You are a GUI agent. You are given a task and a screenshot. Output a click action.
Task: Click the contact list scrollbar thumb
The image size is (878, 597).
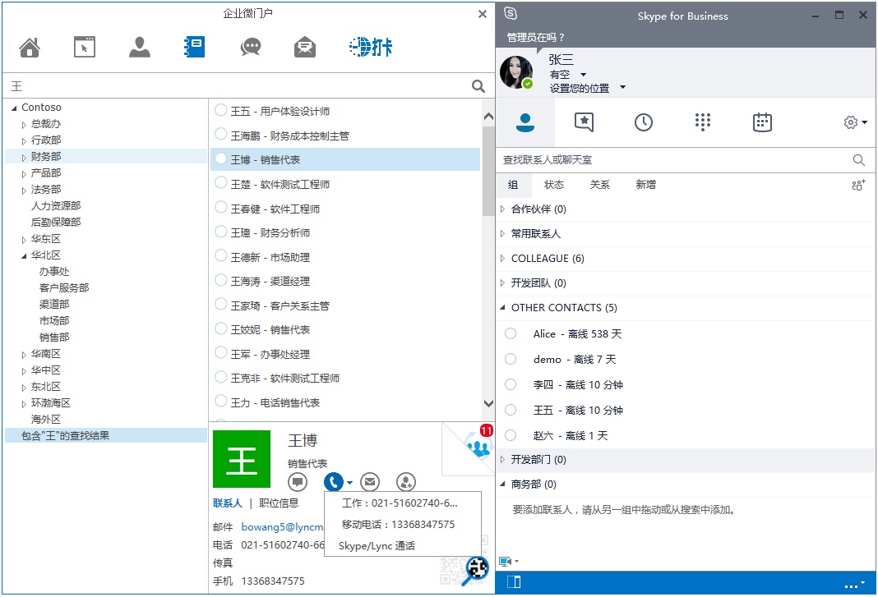click(x=488, y=170)
